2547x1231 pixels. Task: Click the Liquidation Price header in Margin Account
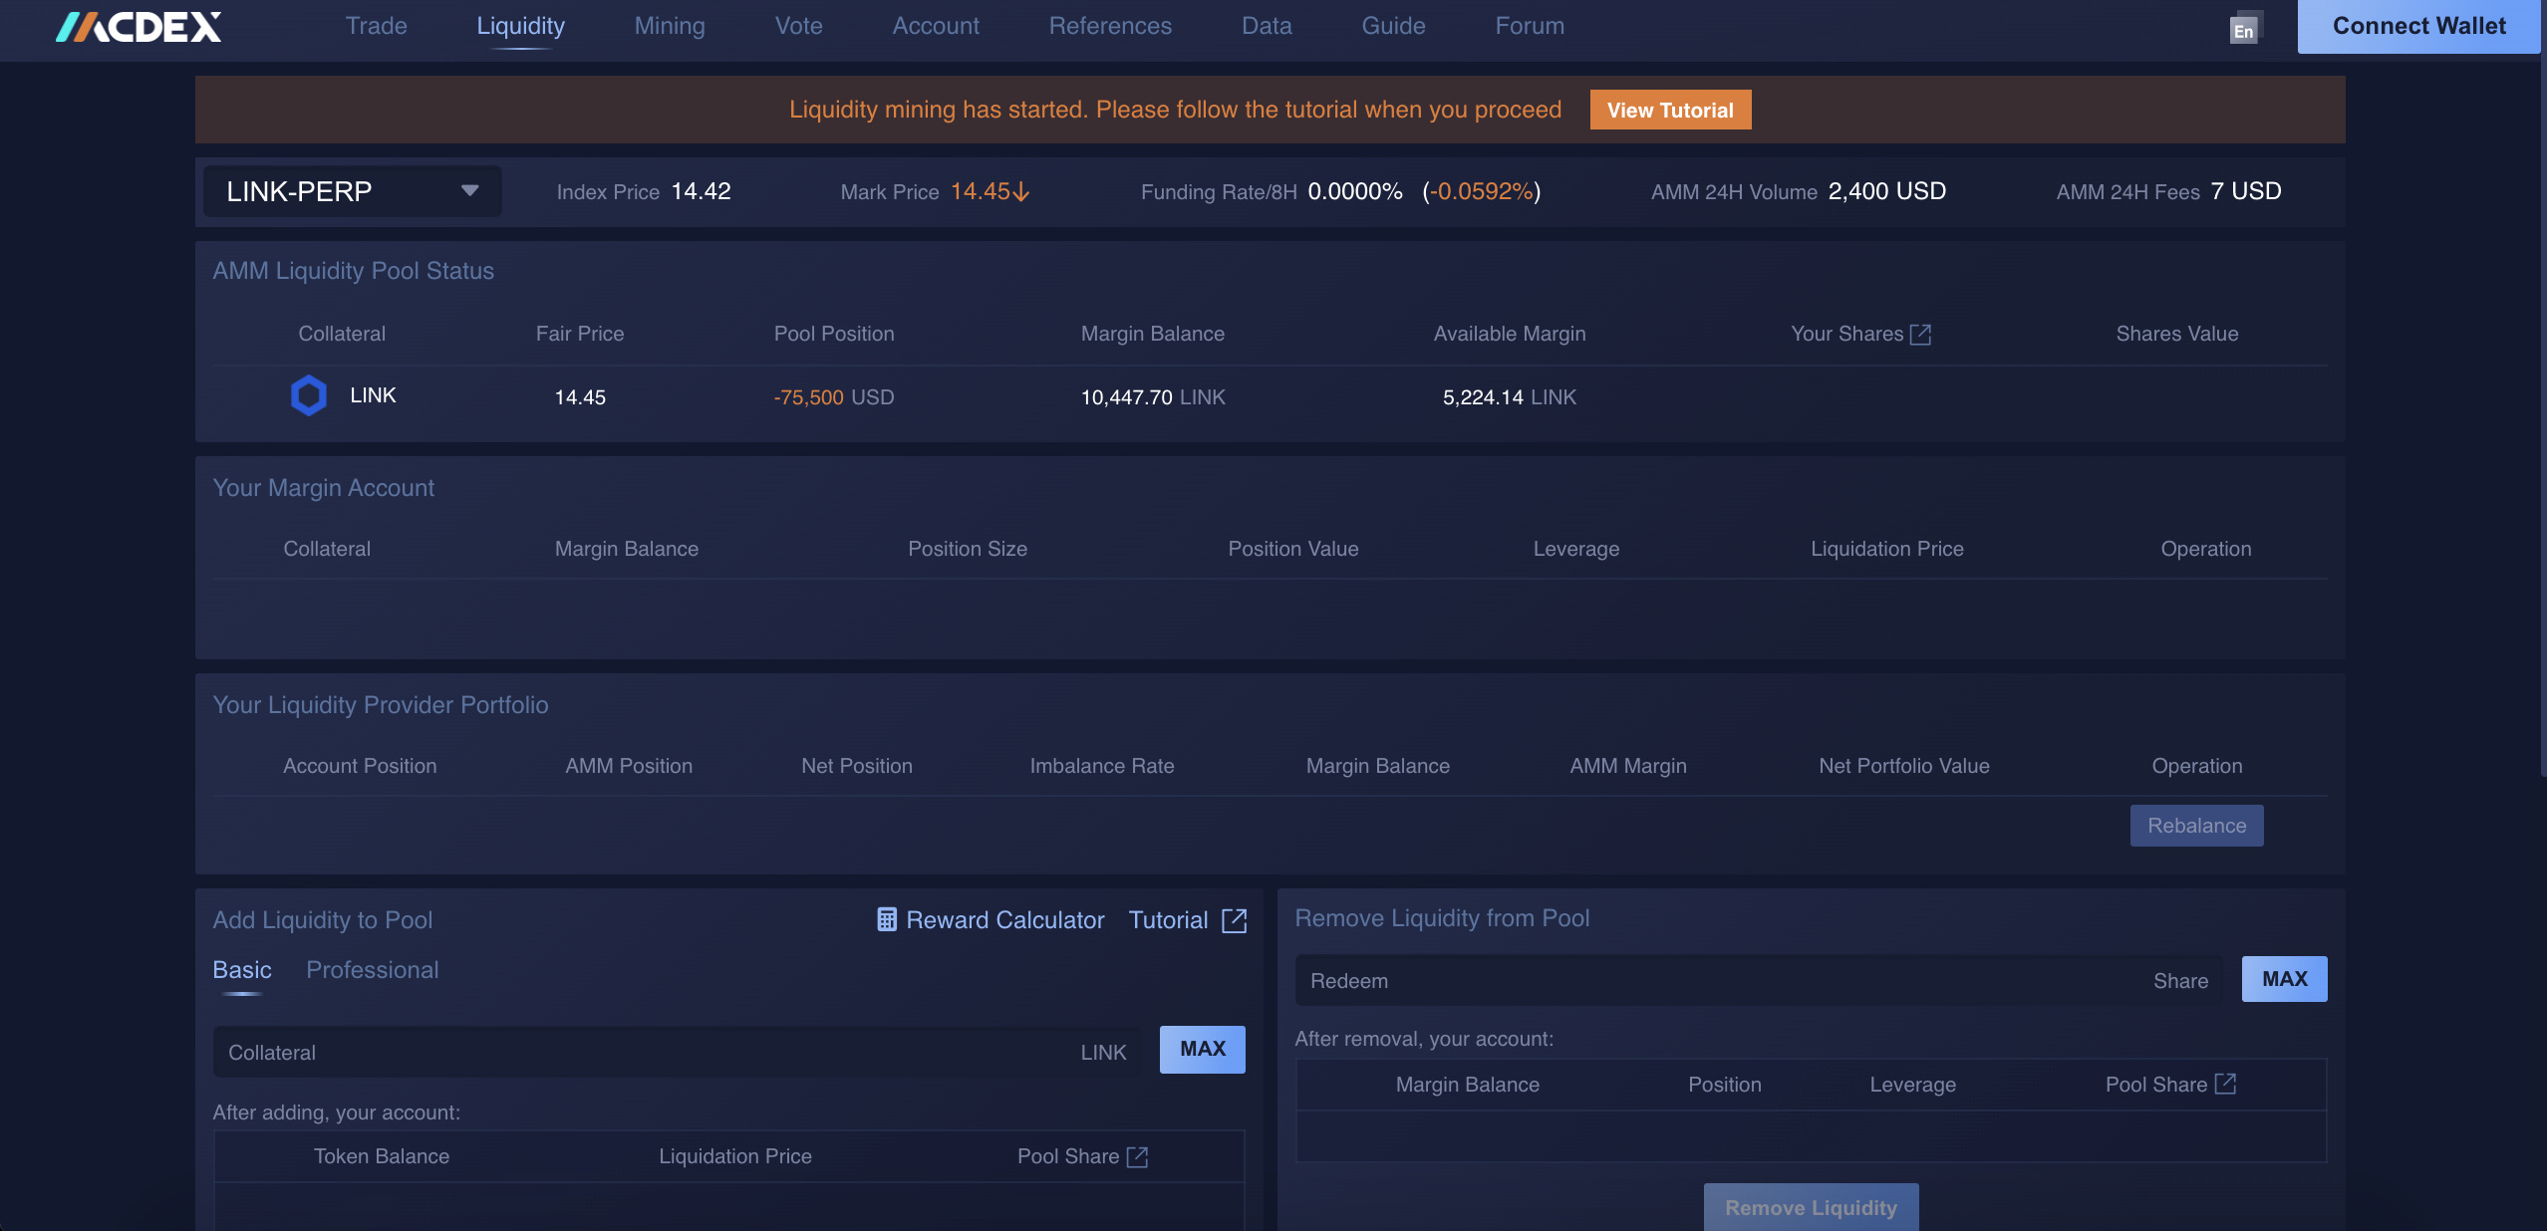coord(1887,549)
